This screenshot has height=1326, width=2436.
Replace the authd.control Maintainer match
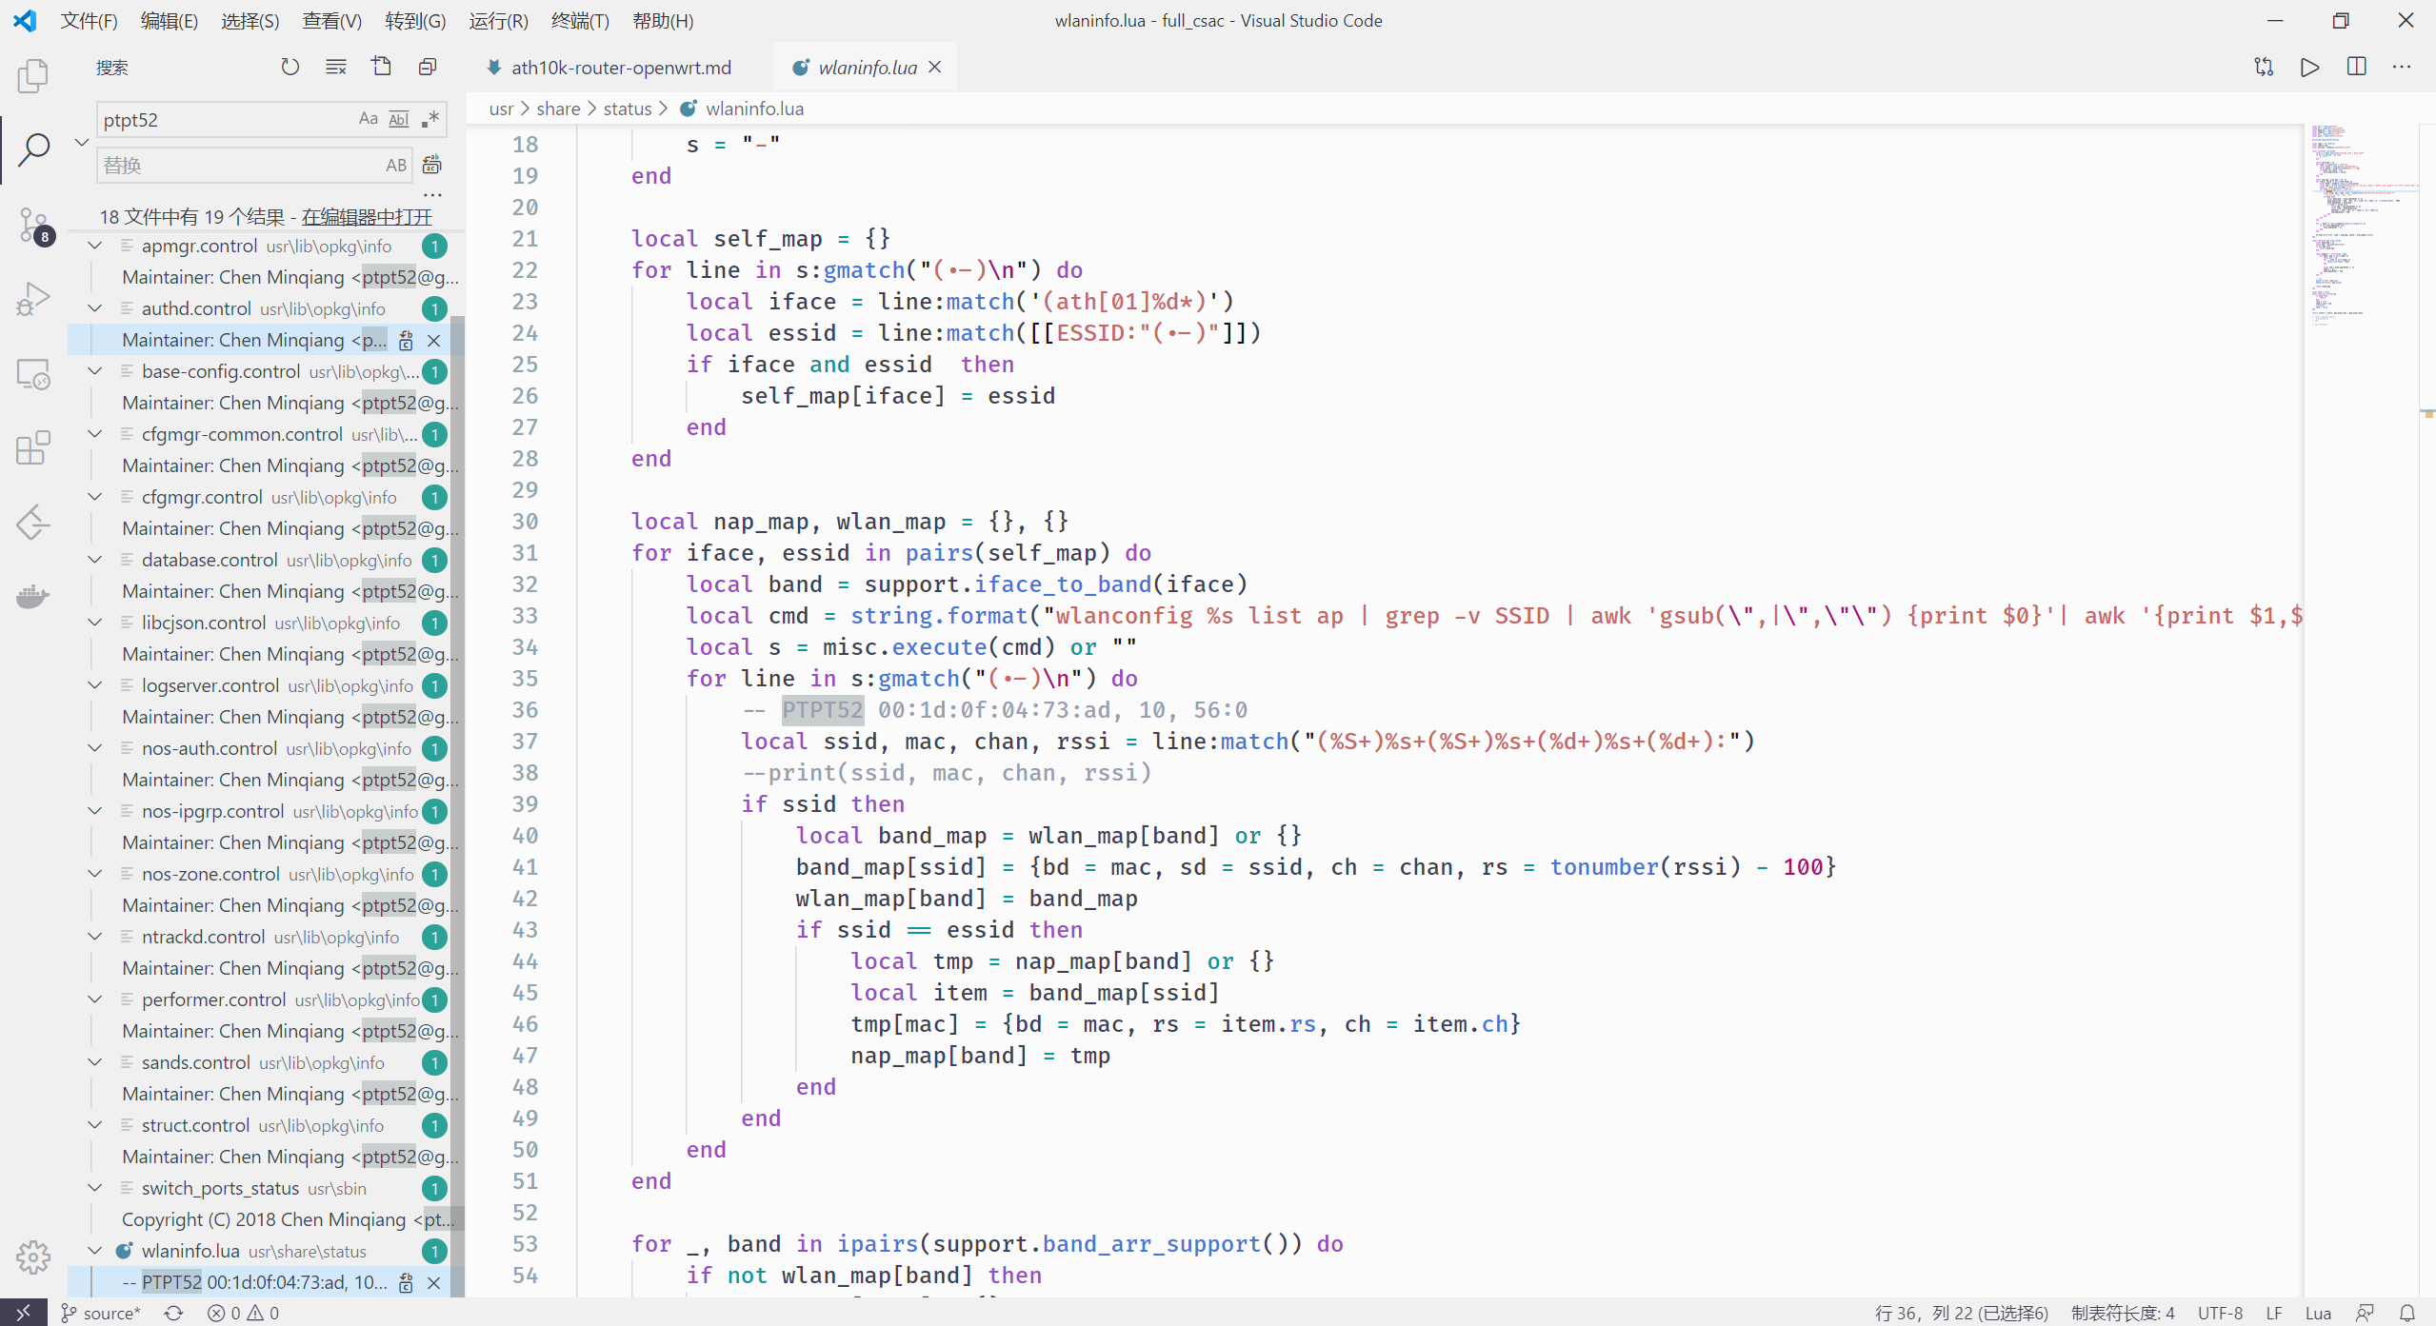point(406,340)
